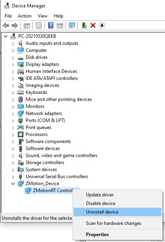Click the Update driver green-arrow toolbar icon
The width and height of the screenshot is (165, 242).
coord(84,25)
